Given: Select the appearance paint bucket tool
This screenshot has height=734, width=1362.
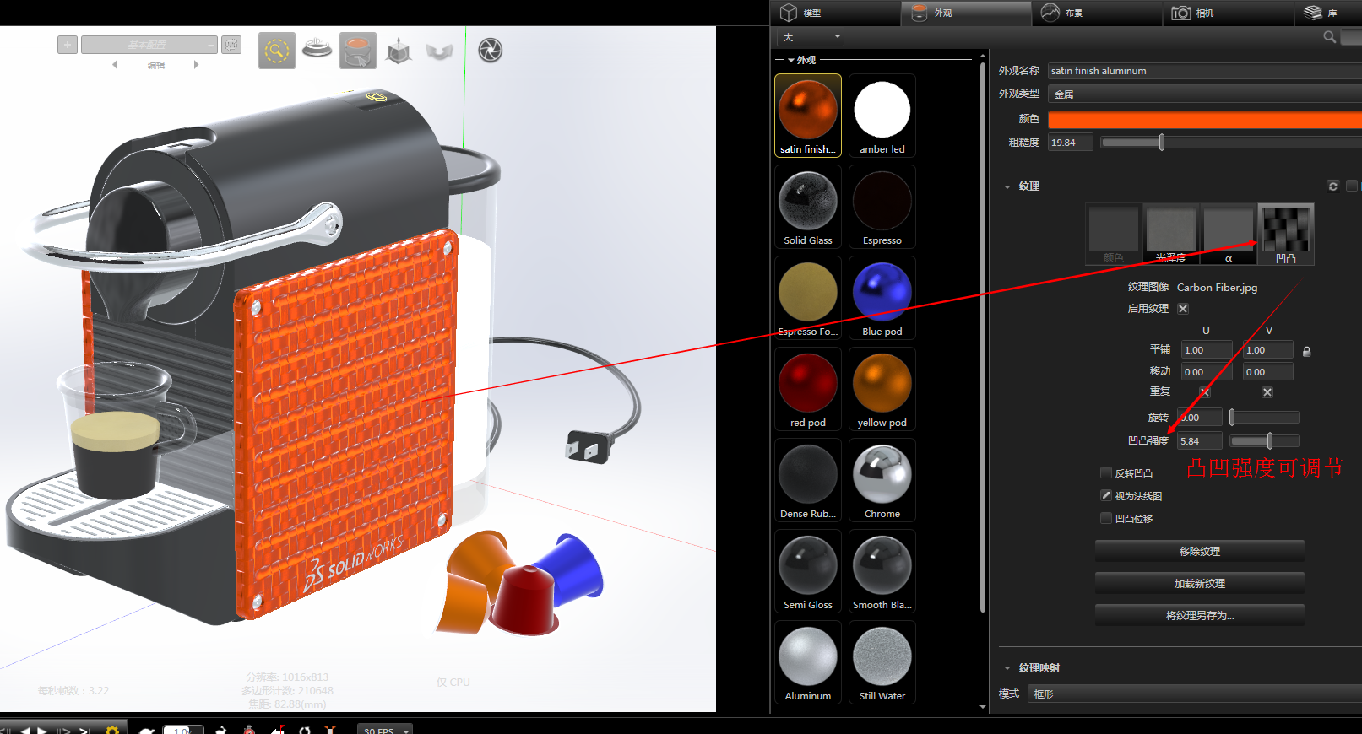Looking at the screenshot, I should pyautogui.click(x=358, y=51).
